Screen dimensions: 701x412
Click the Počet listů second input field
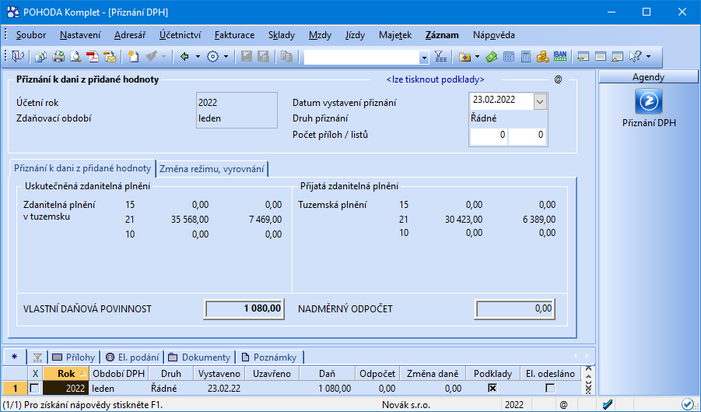[527, 135]
